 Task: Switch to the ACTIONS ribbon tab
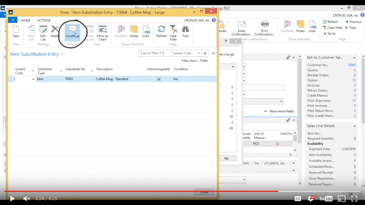[44, 20]
